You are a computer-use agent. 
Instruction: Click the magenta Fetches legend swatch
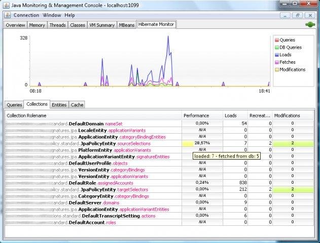coord(277,62)
